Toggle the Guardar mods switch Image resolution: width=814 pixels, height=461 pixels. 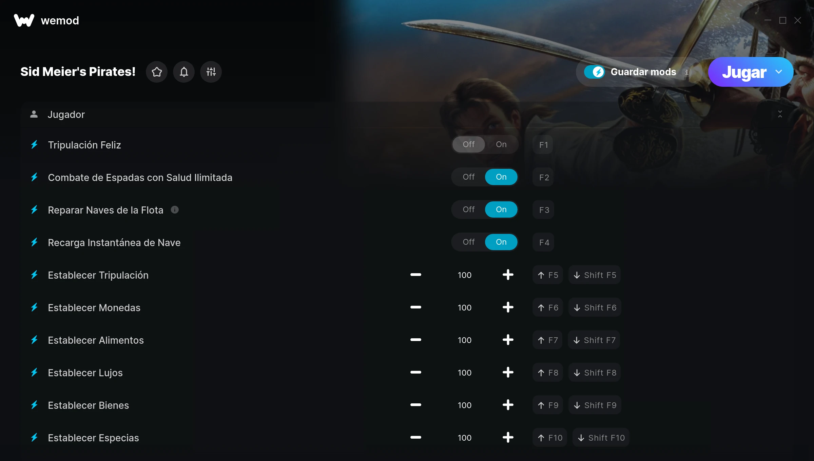click(x=594, y=72)
